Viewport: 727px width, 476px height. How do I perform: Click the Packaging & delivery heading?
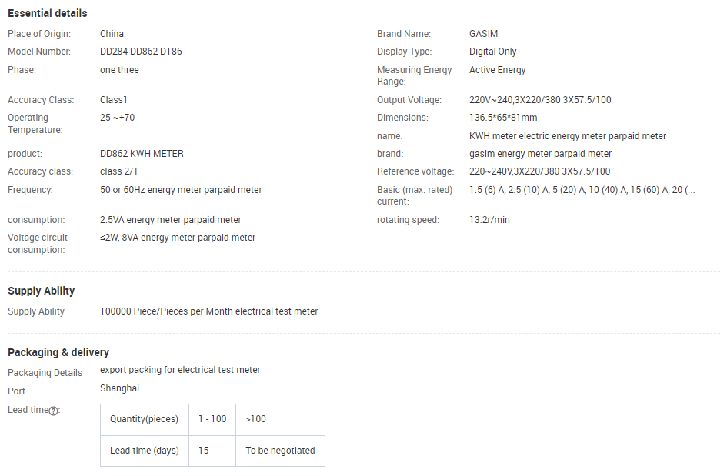click(x=58, y=352)
